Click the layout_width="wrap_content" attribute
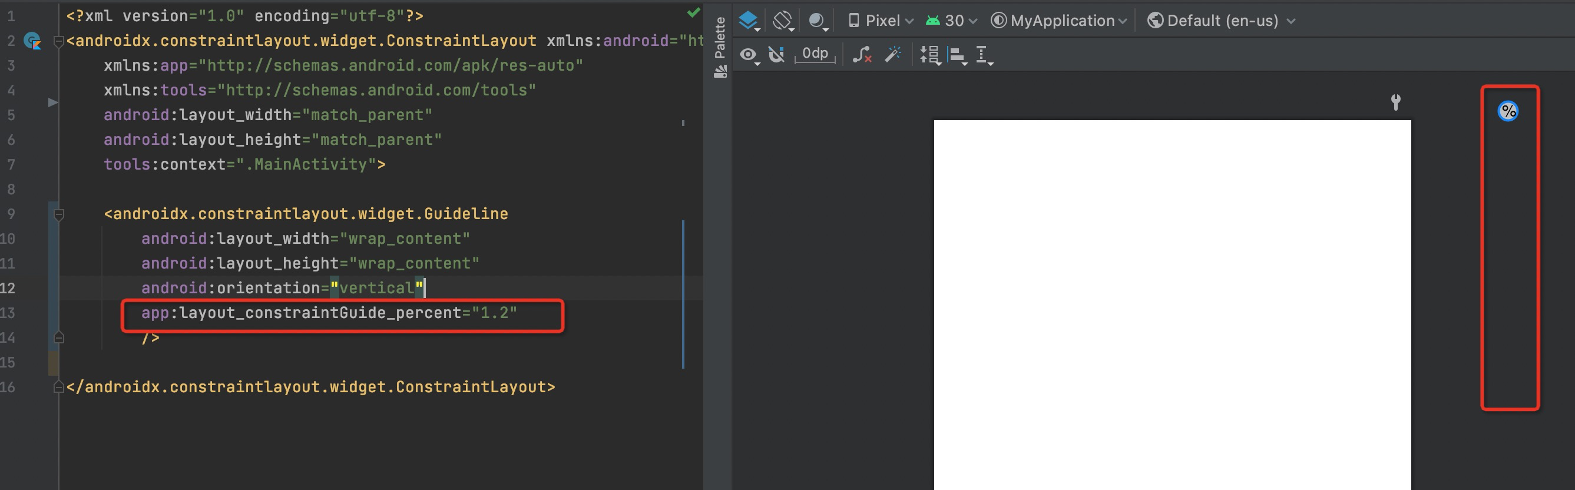The height and width of the screenshot is (490, 1575). click(x=306, y=239)
